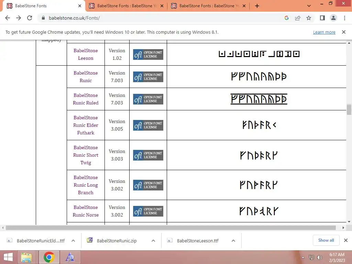Open the BabelStone Runic Ruled link
352x264 pixels.
(x=86, y=99)
